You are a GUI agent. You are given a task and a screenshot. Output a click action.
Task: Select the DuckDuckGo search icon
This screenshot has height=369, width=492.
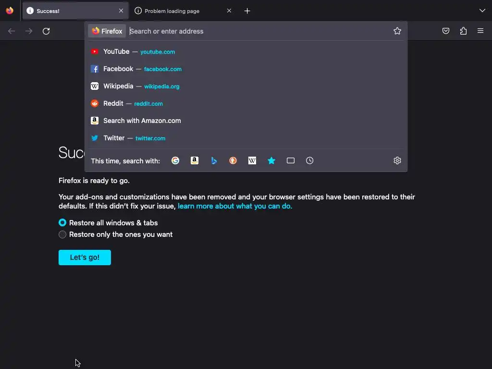(x=233, y=160)
